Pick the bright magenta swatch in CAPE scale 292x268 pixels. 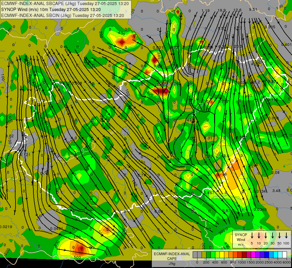(253, 255)
